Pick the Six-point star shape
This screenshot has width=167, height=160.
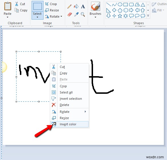(126, 16)
